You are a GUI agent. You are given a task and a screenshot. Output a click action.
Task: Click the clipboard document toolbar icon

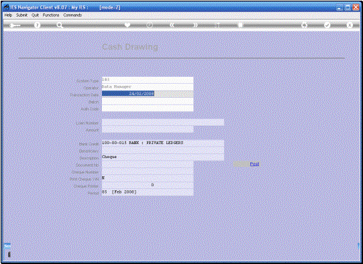[x=240, y=25]
